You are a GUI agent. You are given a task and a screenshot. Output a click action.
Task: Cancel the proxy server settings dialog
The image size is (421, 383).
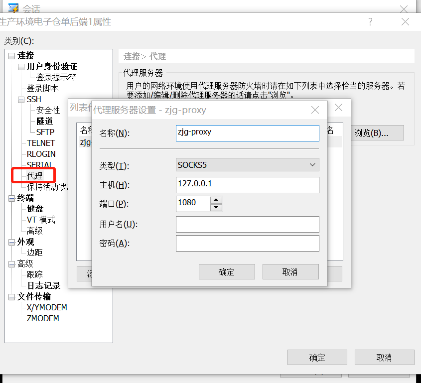pyautogui.click(x=290, y=271)
